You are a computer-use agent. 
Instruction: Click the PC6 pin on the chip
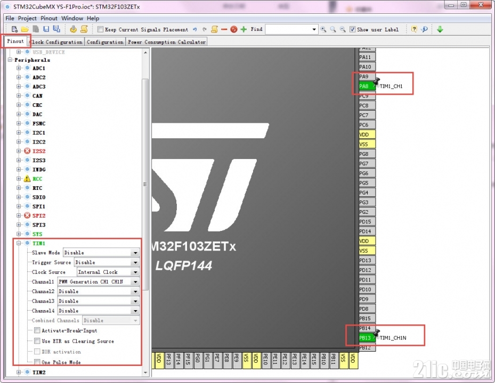pos(367,125)
